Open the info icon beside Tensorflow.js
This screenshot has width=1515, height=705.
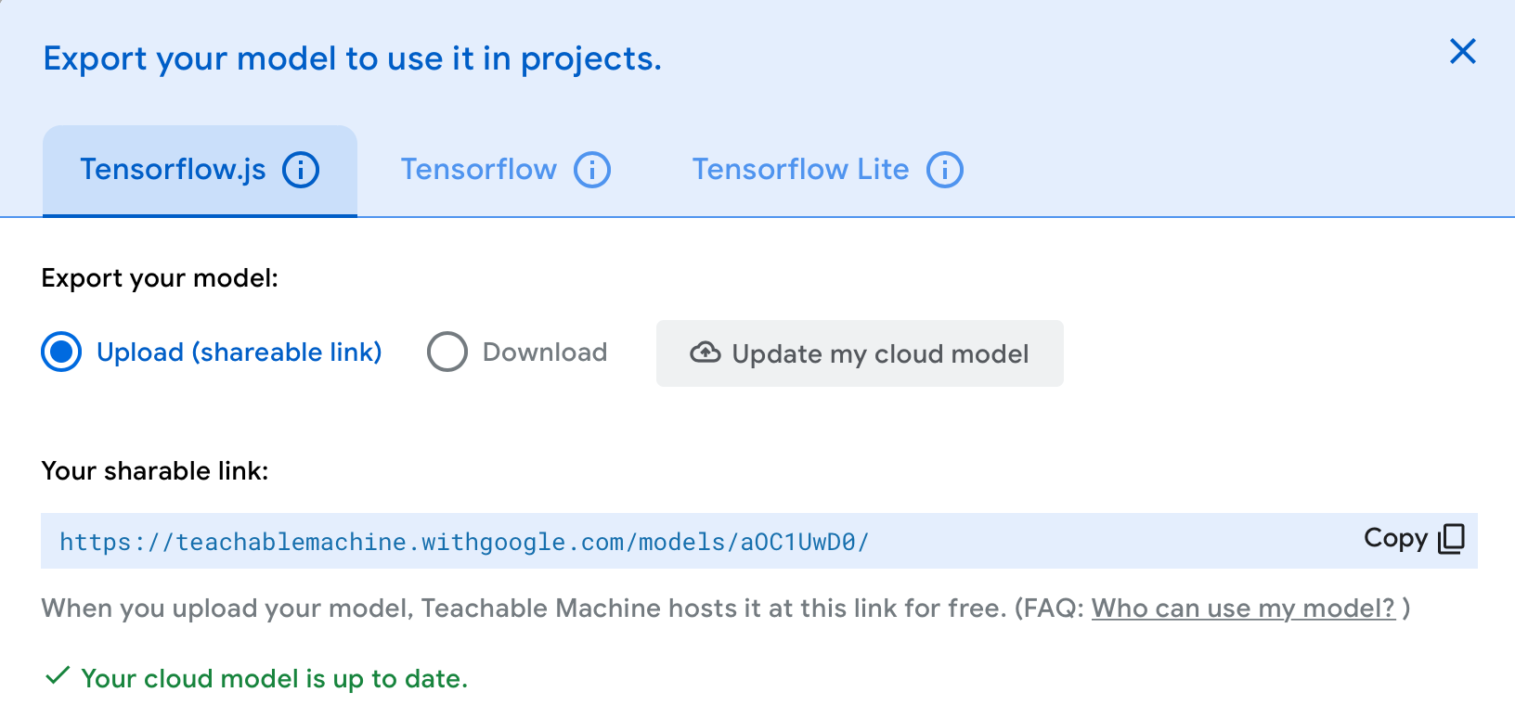click(x=301, y=170)
